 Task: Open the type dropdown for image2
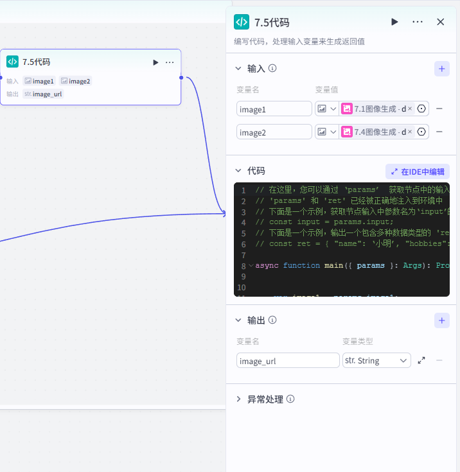coord(333,132)
